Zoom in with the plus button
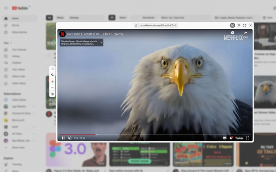Screen dimensions: 276x172 (x=52, y=82)
